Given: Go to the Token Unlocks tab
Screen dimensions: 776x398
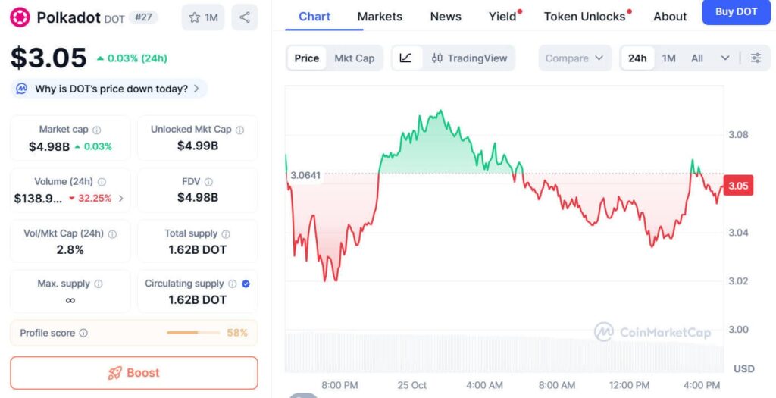Looking at the screenshot, I should coord(585,17).
